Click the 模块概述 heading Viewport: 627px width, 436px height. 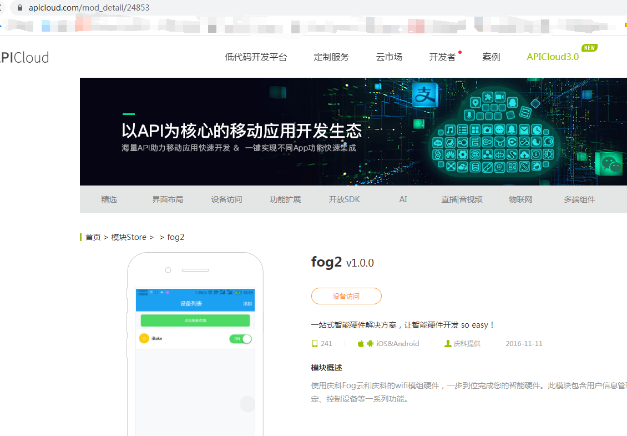(x=326, y=368)
